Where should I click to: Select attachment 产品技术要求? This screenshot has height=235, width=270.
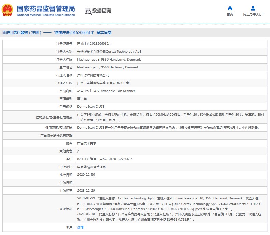tap(87, 143)
